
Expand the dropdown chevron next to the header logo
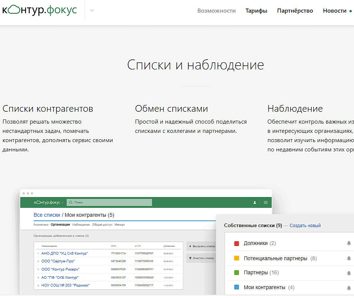pyautogui.click(x=92, y=10)
